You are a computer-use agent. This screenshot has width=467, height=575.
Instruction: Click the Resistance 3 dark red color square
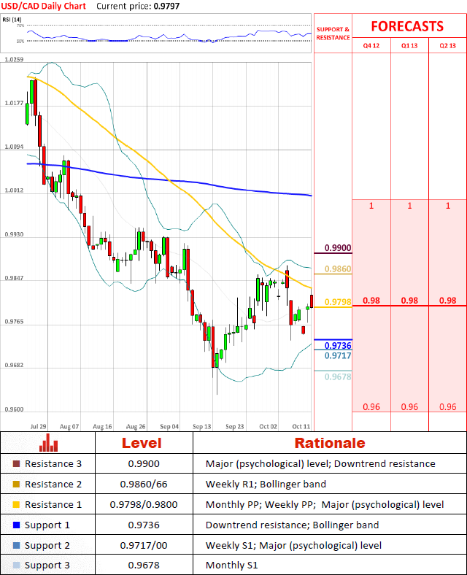click(x=18, y=464)
